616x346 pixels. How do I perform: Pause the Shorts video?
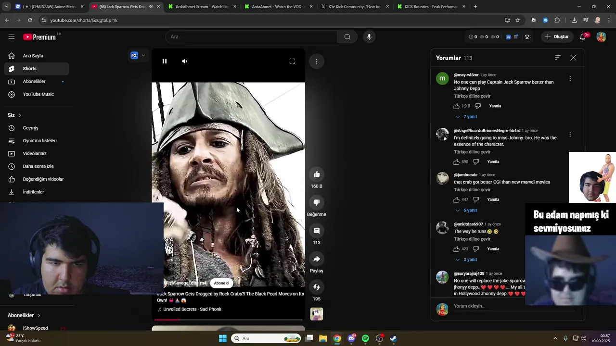[x=165, y=61]
